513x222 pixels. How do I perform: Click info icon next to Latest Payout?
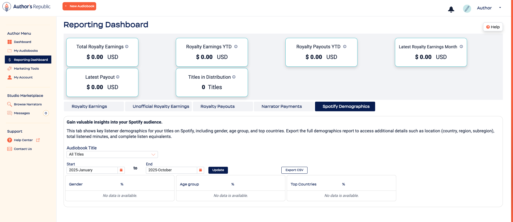click(118, 77)
